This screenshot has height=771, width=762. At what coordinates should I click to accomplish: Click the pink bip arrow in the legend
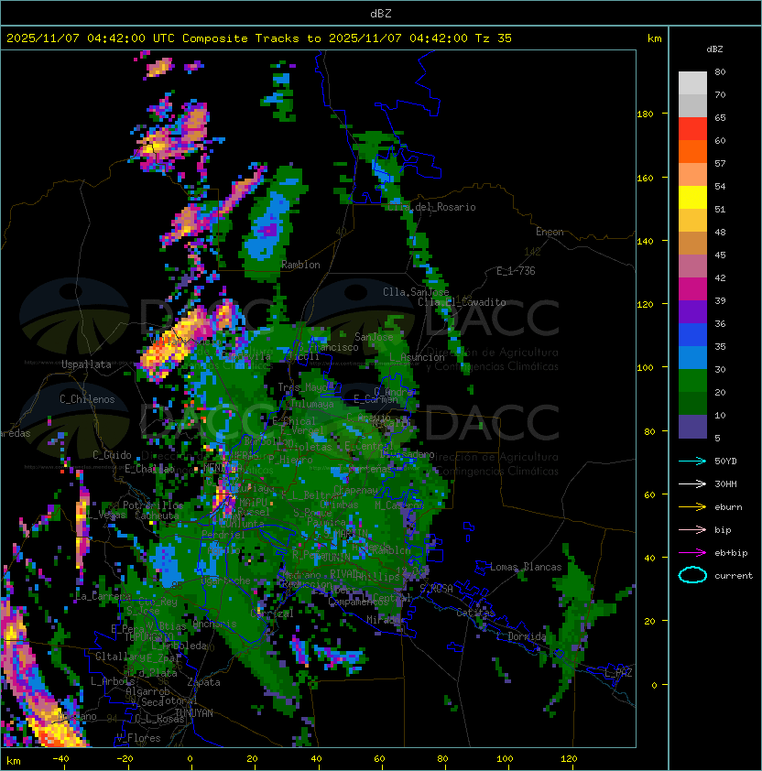[692, 529]
